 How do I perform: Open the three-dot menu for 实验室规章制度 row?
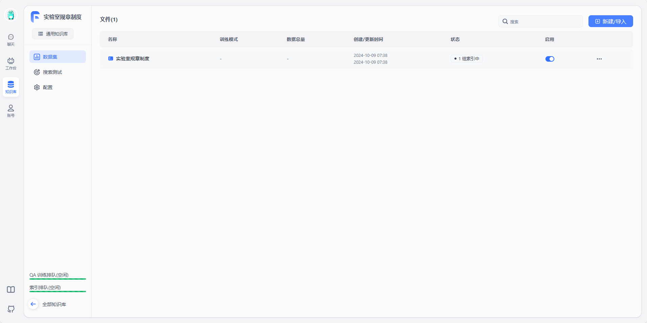[599, 59]
